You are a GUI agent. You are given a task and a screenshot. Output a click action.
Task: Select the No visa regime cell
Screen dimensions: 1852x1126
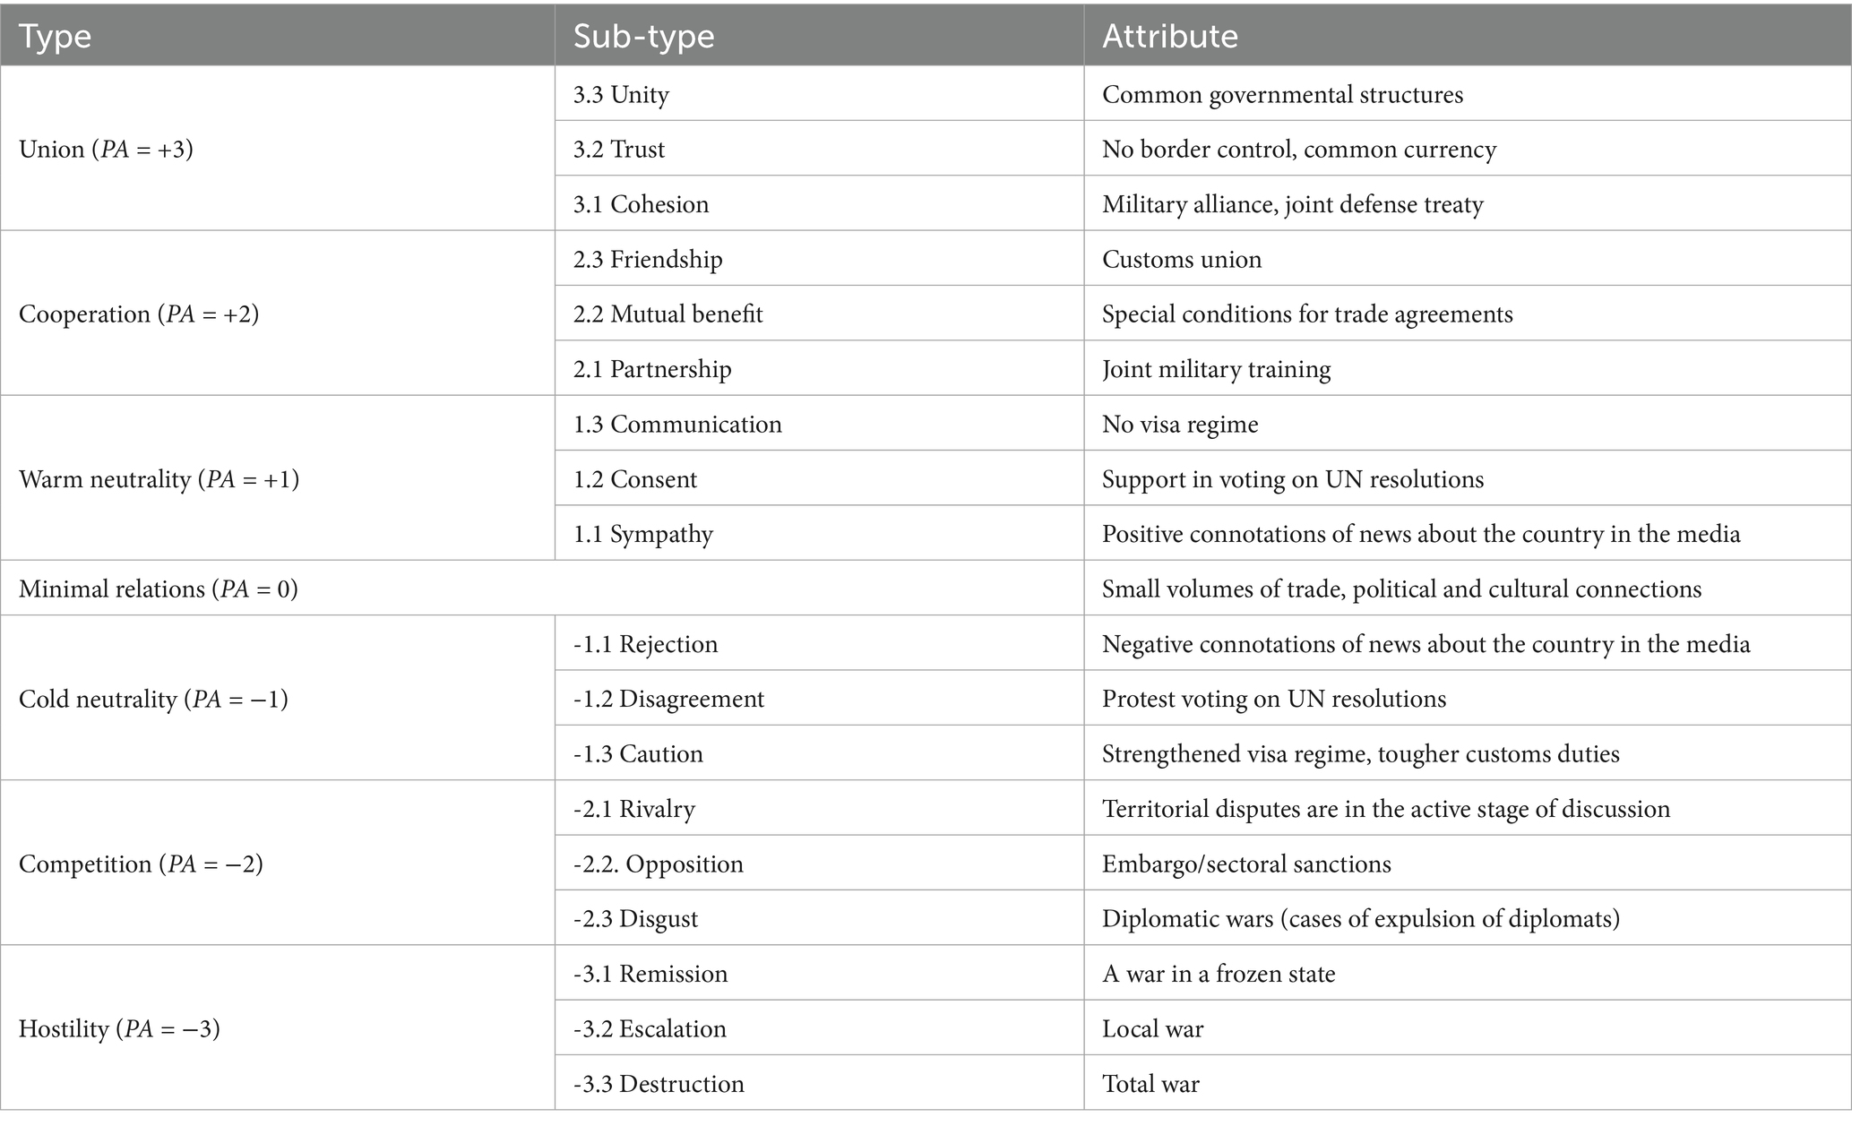(1179, 424)
